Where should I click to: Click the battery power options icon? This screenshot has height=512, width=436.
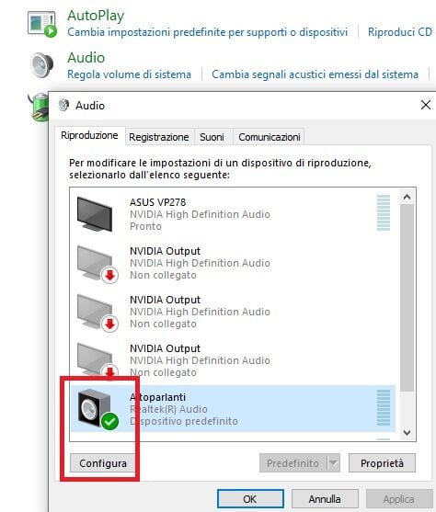[39, 107]
